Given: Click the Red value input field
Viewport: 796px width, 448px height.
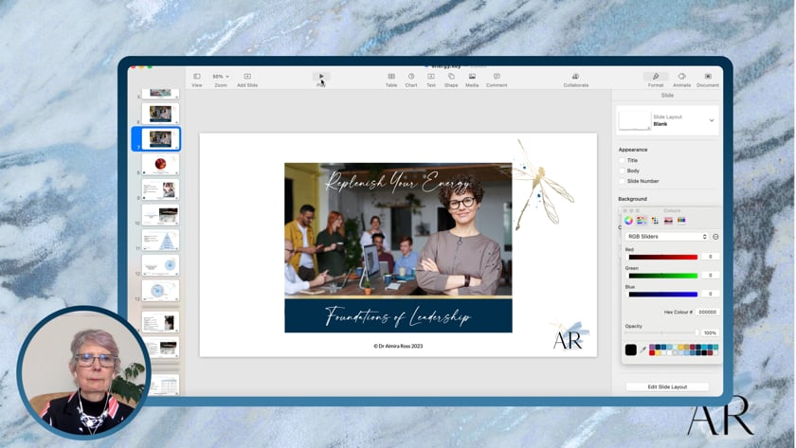Looking at the screenshot, I should coord(710,257).
